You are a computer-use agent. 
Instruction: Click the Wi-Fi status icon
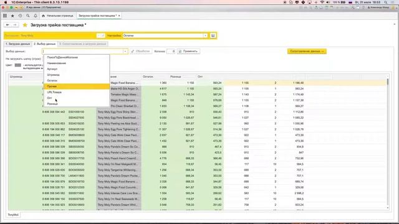(322, 2)
